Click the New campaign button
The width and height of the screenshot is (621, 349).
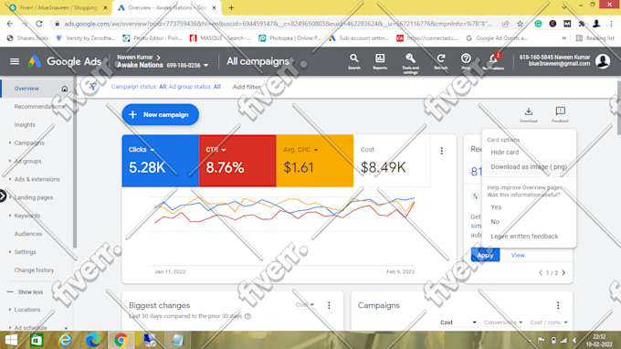[161, 114]
